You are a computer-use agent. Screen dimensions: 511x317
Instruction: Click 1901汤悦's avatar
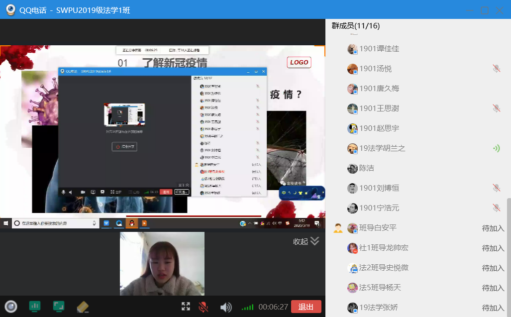(352, 69)
